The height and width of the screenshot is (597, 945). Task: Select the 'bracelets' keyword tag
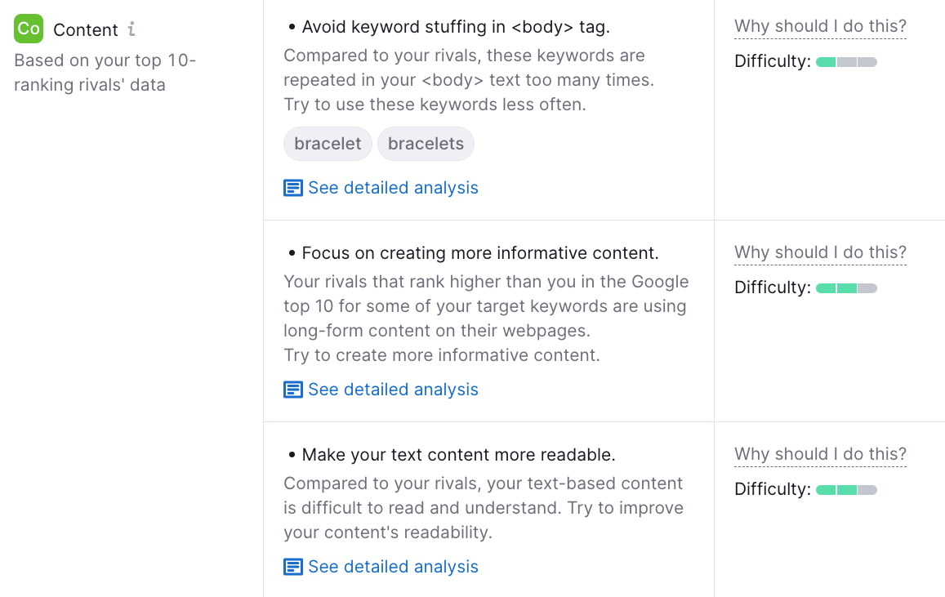click(x=426, y=143)
